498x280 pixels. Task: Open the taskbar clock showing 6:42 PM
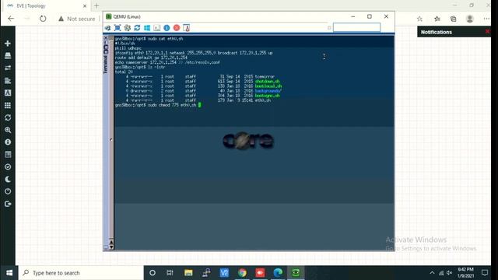tap(465, 273)
